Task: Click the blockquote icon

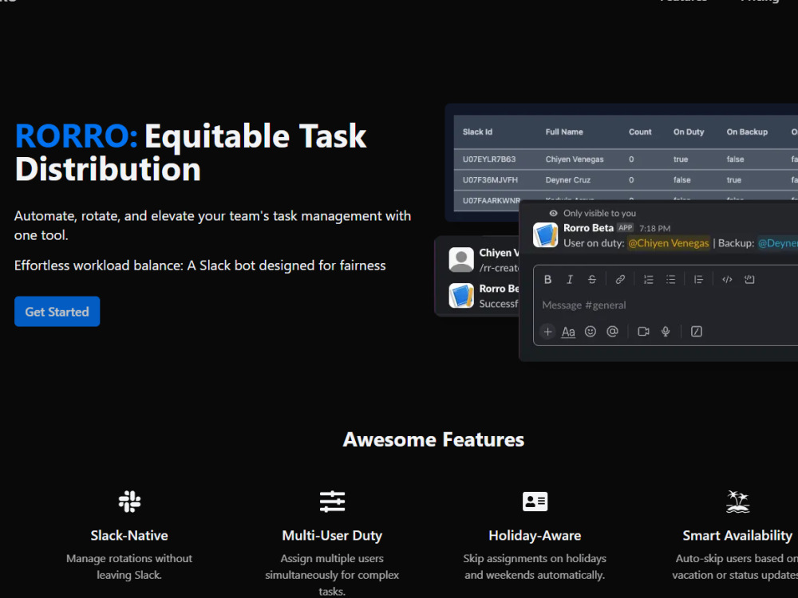Action: coord(698,279)
